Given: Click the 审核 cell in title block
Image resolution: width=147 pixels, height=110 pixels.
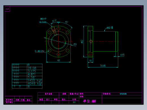Looking at the screenshot, I should (x=55, y=99).
